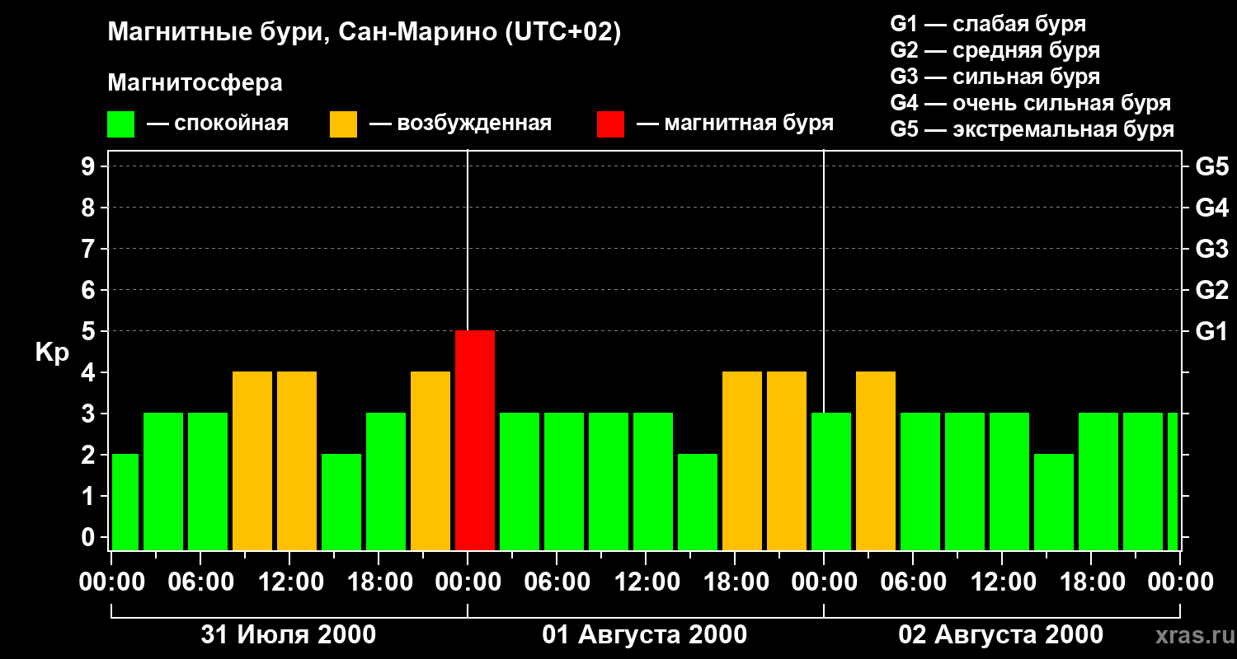Click the "01 Августа 2000" date label
This screenshot has height=659, width=1237.
coord(645,634)
